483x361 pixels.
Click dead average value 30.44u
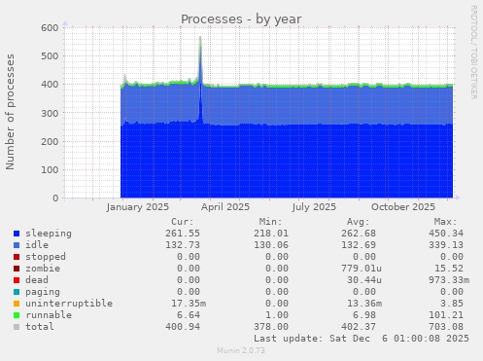pyautogui.click(x=364, y=280)
